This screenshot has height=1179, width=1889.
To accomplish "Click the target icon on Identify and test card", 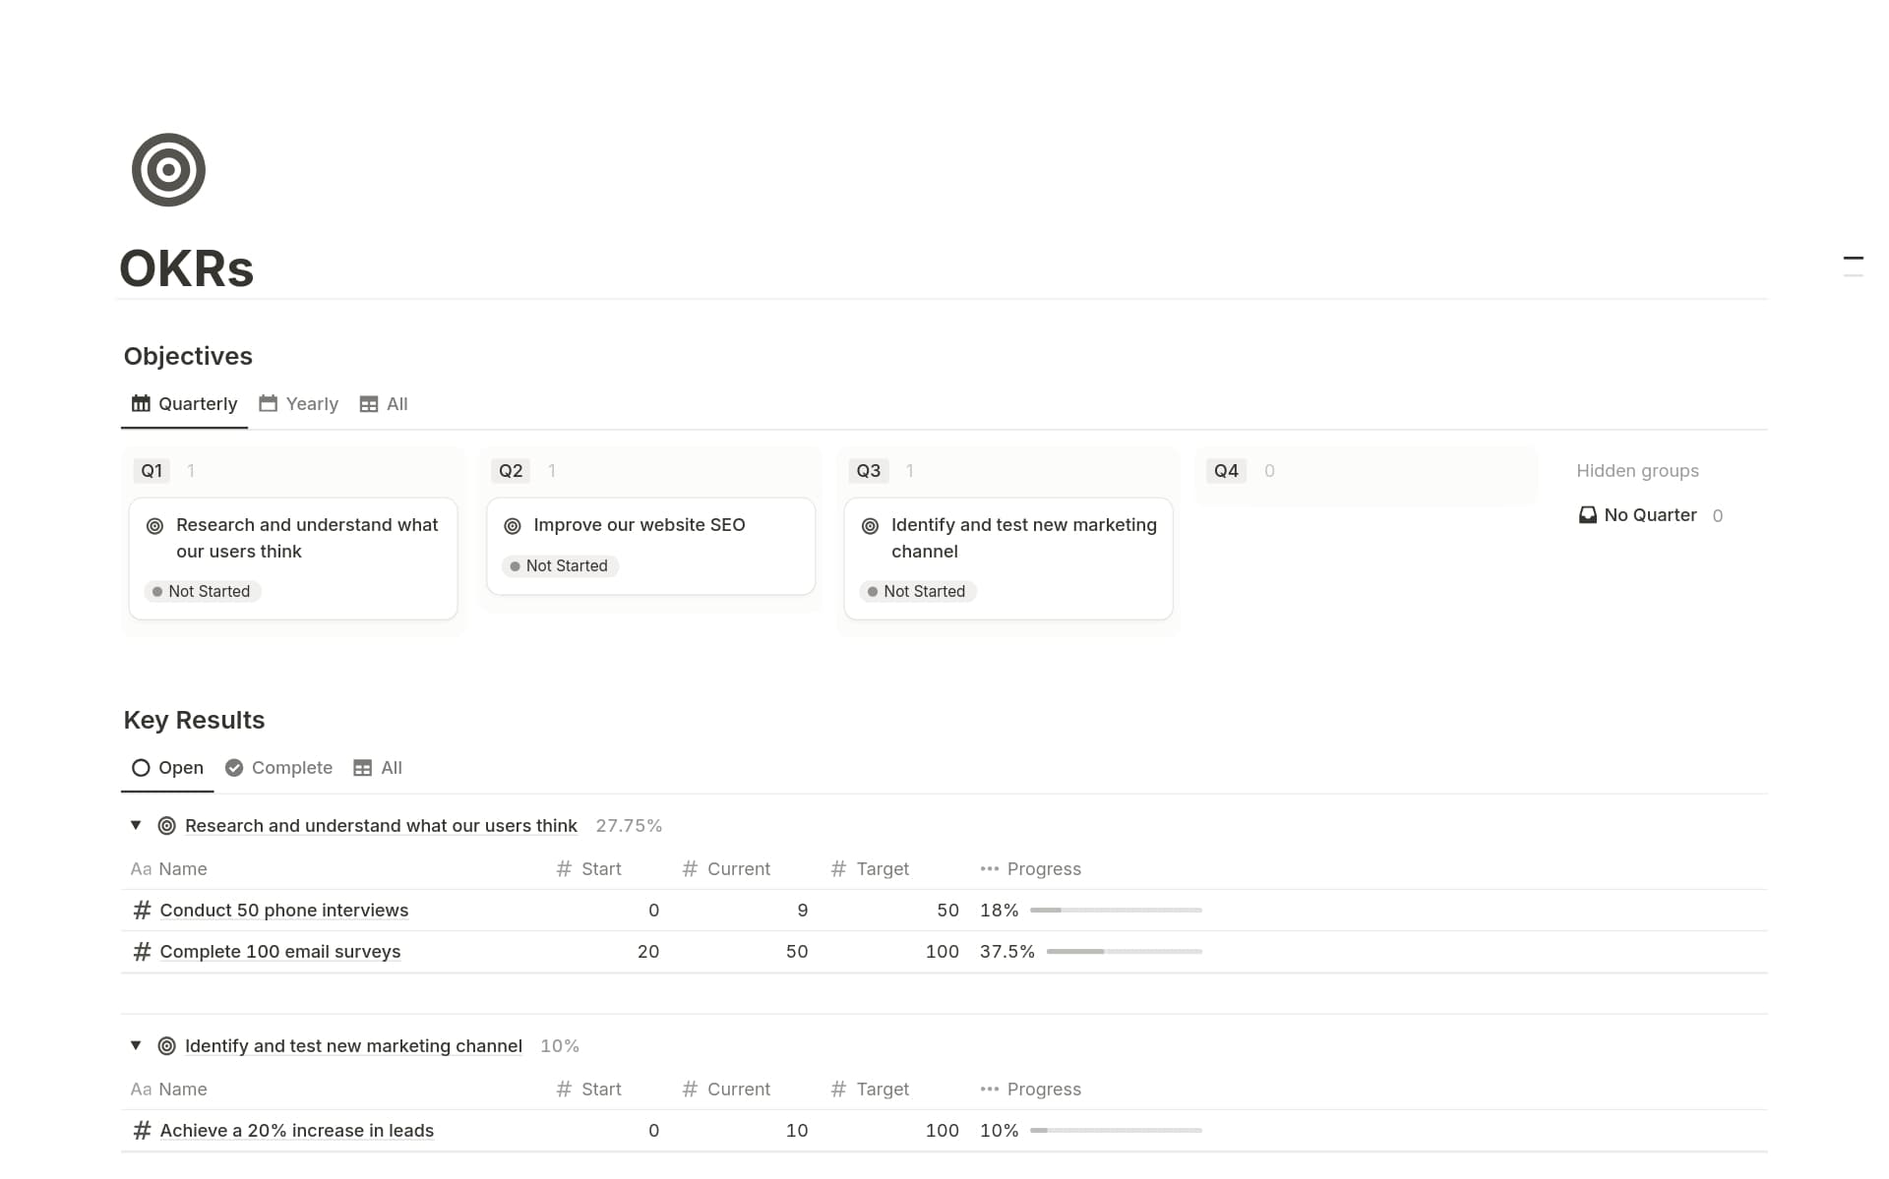I will [x=871, y=526].
